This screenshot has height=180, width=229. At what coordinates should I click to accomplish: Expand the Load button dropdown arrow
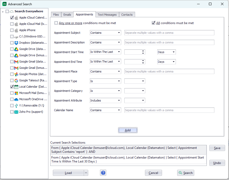click(86, 173)
